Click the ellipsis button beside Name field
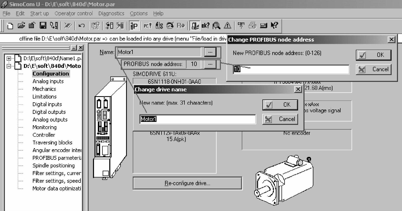This screenshot has width=402, height=211. pos(210,52)
